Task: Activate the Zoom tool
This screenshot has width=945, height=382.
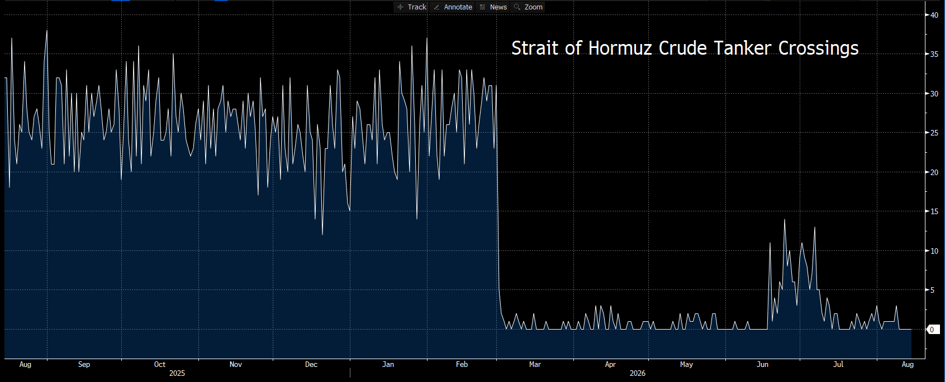Action: point(528,7)
